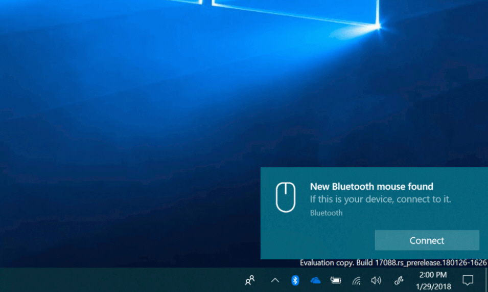Open the Windows Ink Workspace pen icon
Screen dimensions: 488x292
tap(399, 280)
